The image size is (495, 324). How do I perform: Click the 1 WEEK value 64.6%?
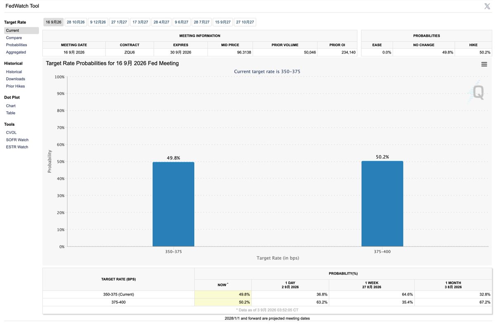407,294
